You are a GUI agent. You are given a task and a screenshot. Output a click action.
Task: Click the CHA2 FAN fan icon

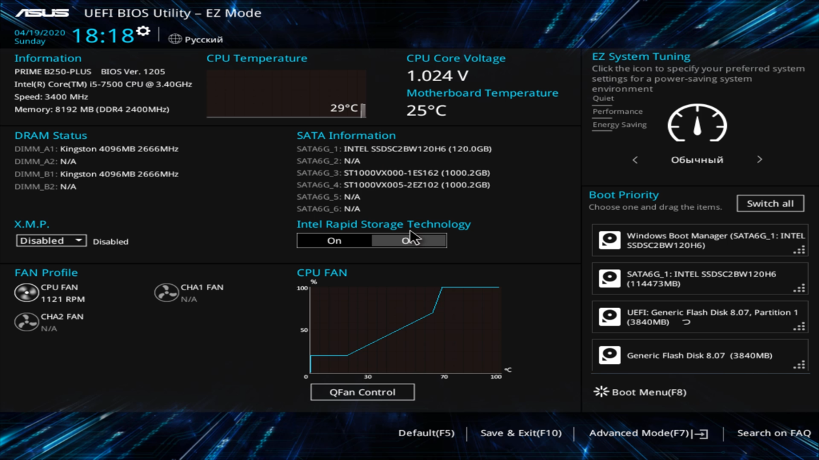tap(27, 322)
